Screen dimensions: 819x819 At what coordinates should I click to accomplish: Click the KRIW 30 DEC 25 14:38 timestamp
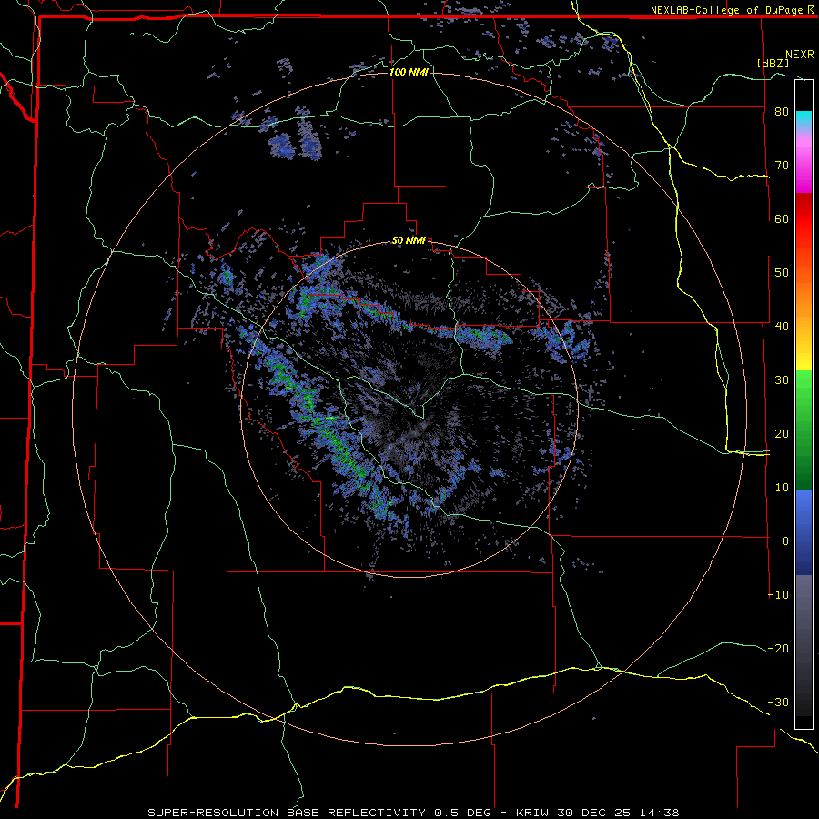(598, 813)
